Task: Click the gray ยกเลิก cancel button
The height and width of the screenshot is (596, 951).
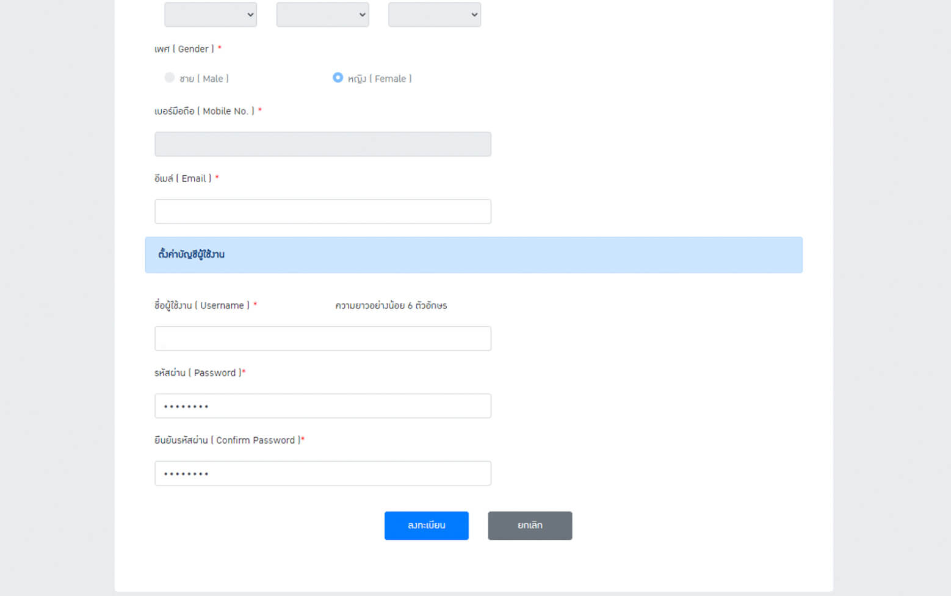Action: point(530,525)
